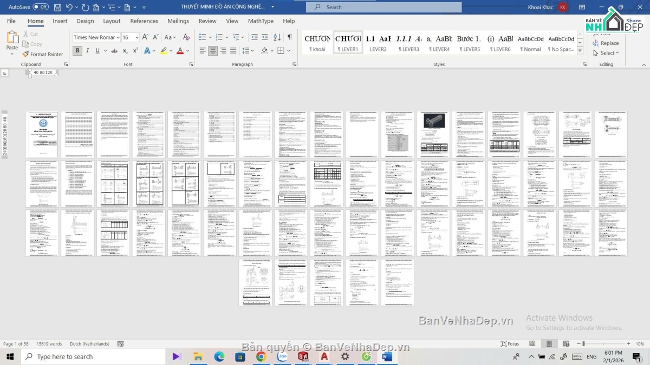Expand the Styles gallery

[580, 50]
